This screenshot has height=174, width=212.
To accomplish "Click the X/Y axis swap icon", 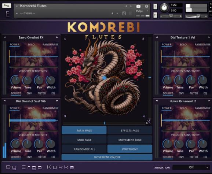I will [148, 122].
